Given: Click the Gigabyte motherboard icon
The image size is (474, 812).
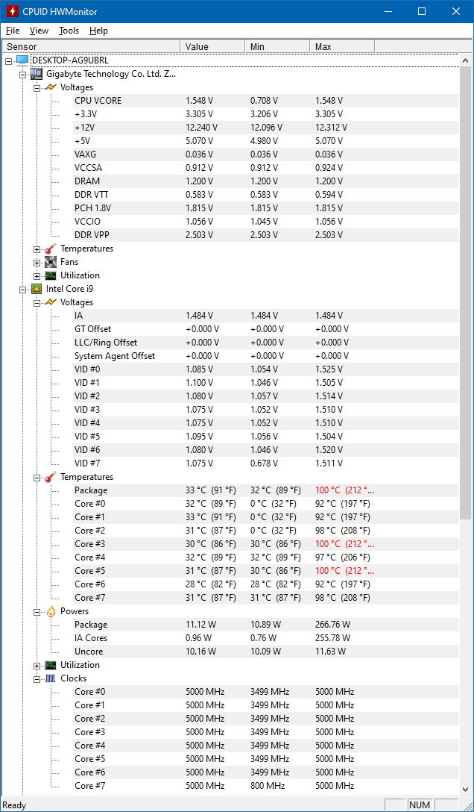Looking at the screenshot, I should pyautogui.click(x=37, y=74).
